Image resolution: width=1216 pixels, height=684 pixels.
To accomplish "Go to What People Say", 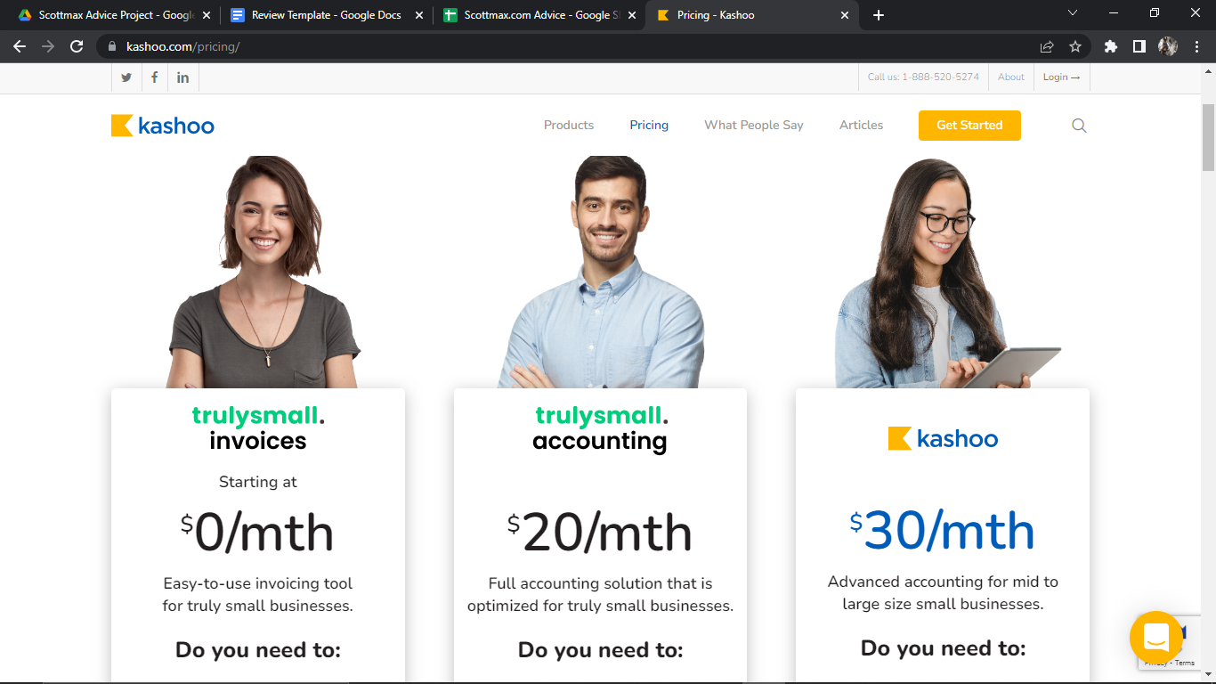I will [754, 126].
